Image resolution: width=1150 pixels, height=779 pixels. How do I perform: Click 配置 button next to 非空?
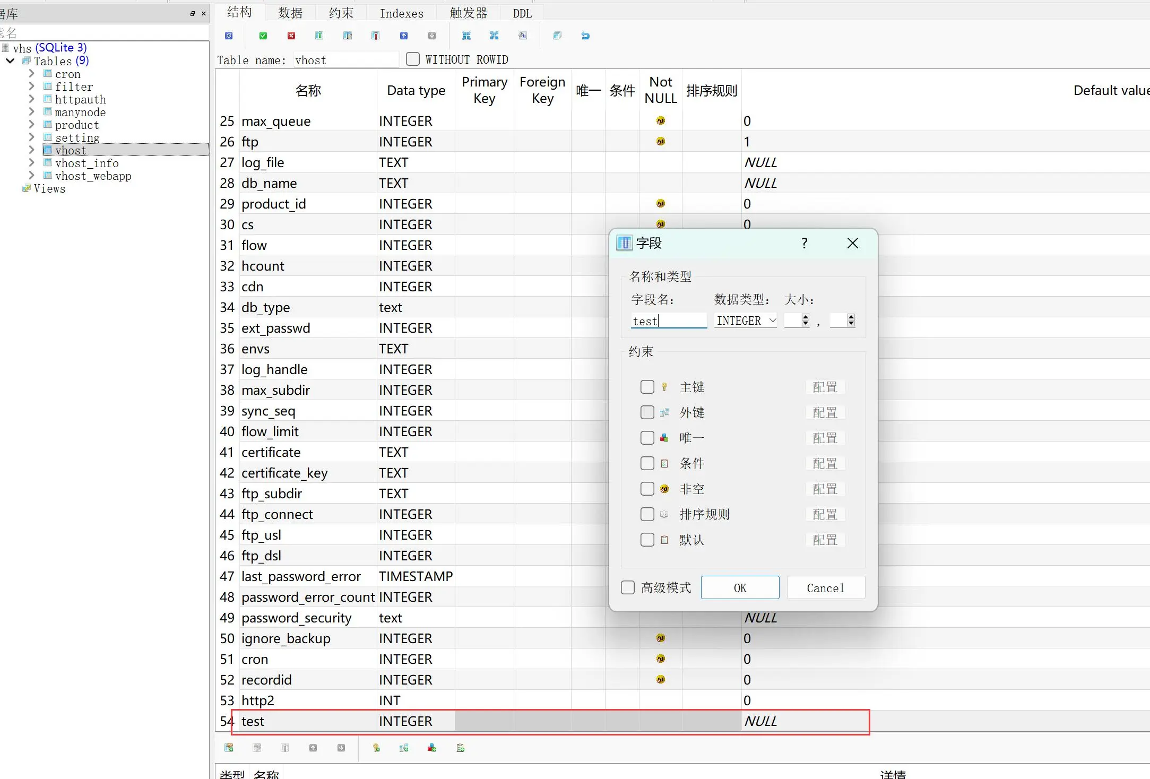tap(825, 489)
